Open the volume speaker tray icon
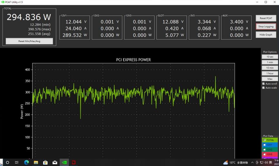 click(266, 162)
